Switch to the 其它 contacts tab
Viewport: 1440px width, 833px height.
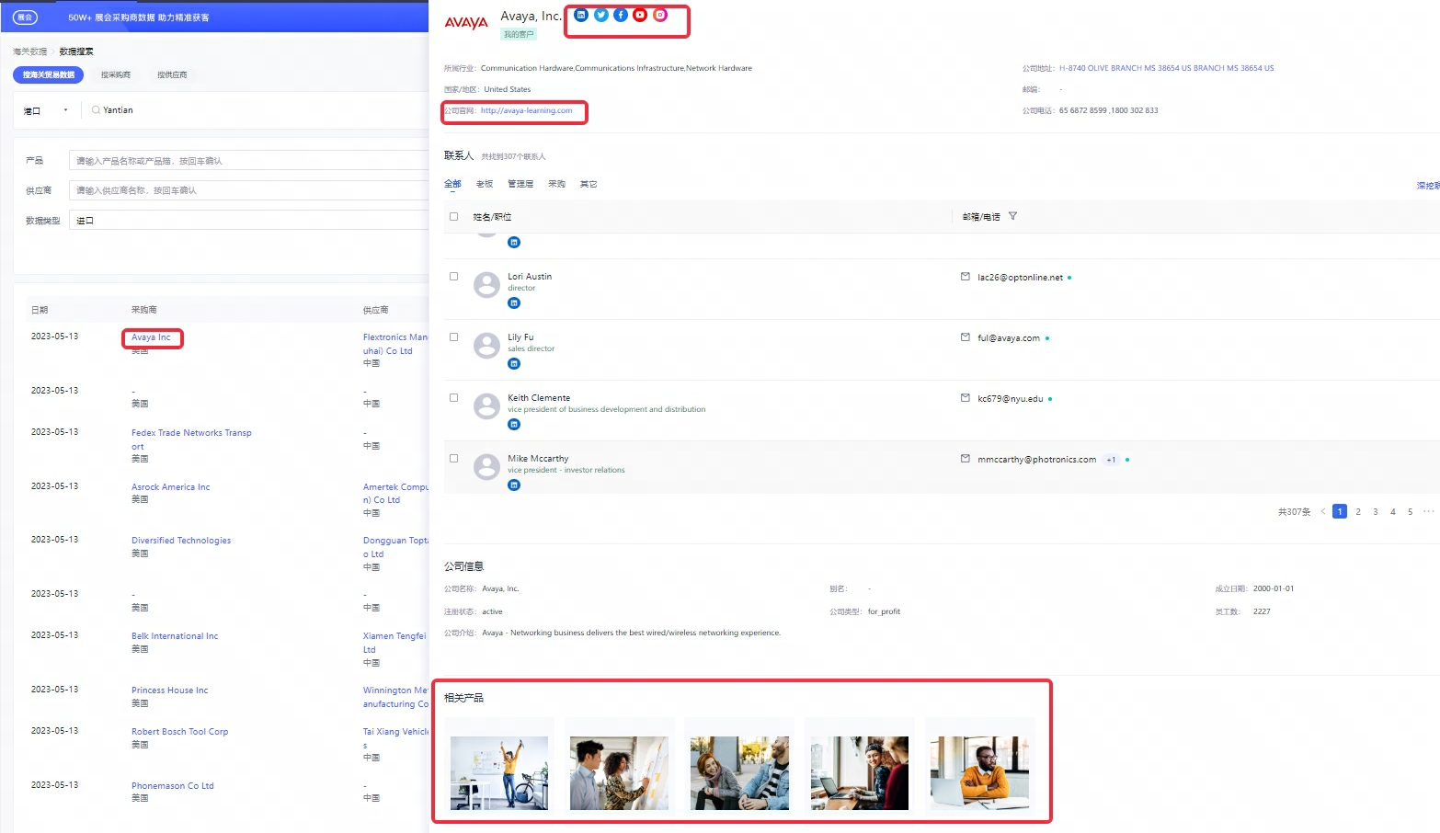589,184
